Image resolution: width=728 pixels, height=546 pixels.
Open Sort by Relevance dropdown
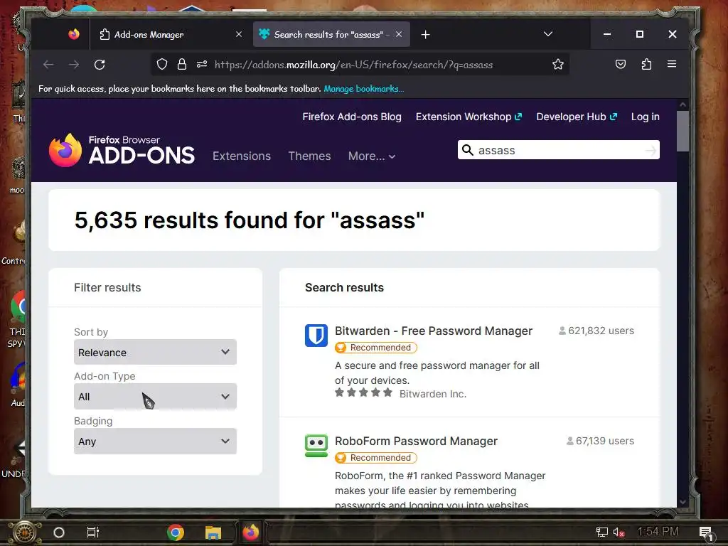155,352
